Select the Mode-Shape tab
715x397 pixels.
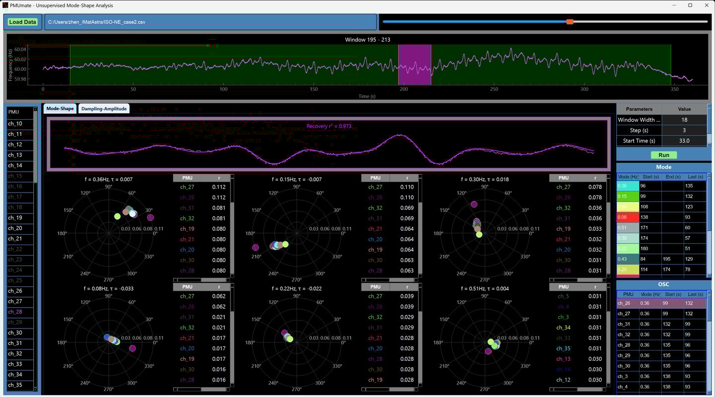pos(60,109)
